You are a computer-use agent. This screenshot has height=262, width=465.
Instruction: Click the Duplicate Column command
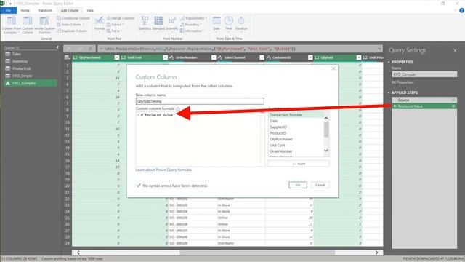(x=72, y=31)
